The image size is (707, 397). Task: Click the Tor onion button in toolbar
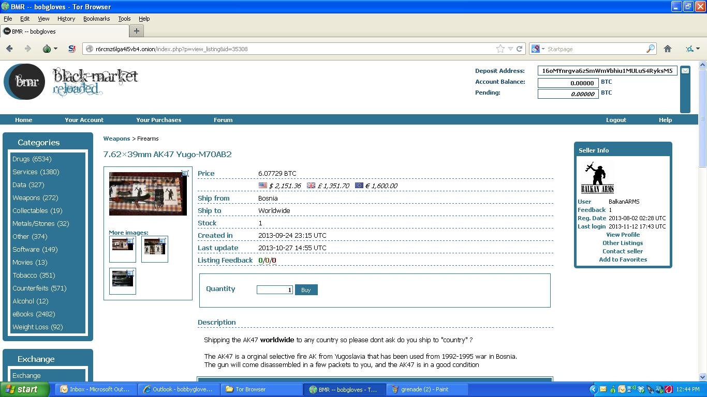tap(47, 49)
